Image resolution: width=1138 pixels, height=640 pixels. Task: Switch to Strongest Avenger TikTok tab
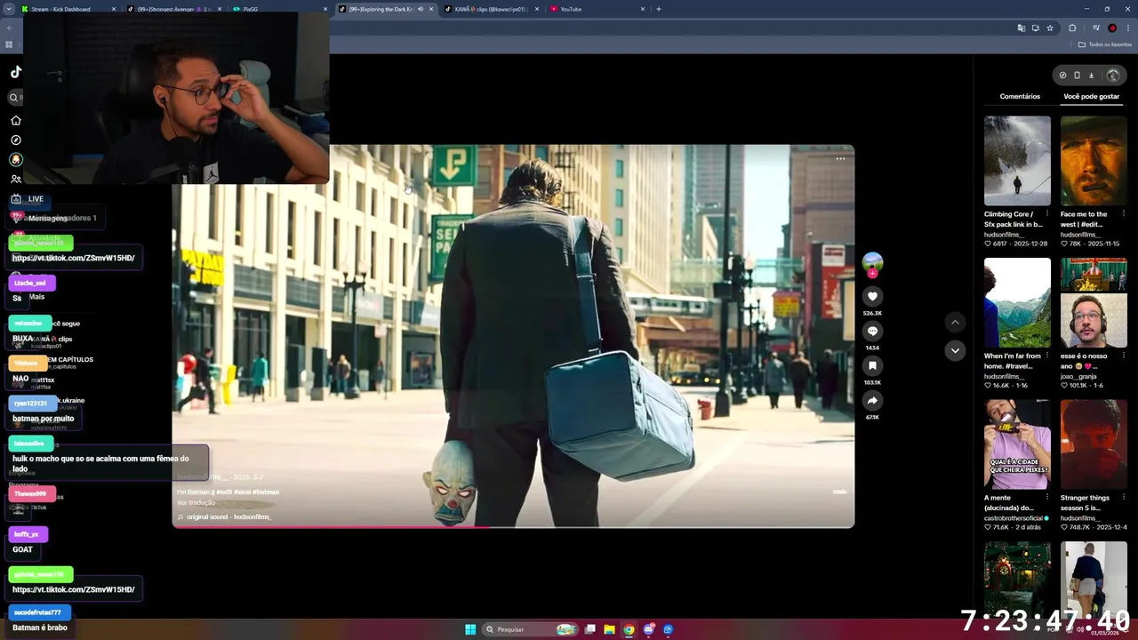pos(174,9)
